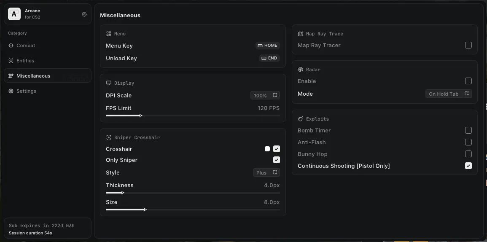
Task: Open the Entities category
Action: (x=25, y=61)
